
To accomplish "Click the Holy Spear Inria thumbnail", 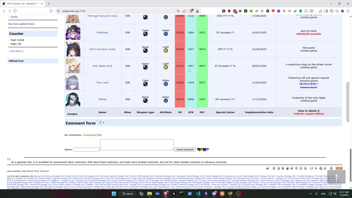I will (x=73, y=66).
